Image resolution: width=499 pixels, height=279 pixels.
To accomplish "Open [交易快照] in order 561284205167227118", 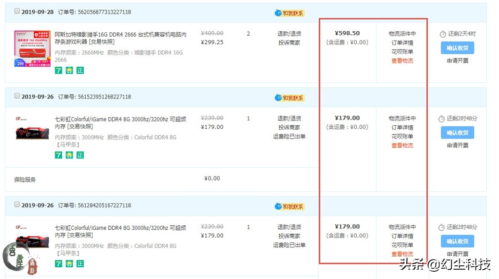I will tap(80, 235).
